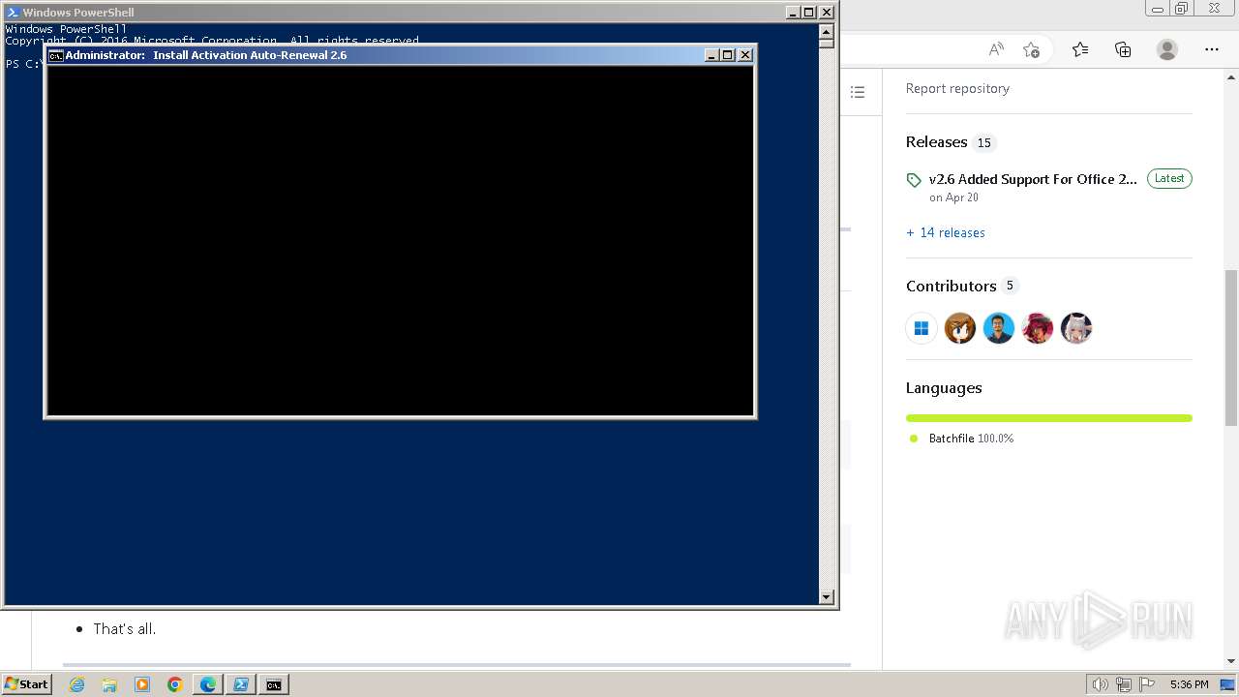Click the green Batchfile language bar
The image size is (1239, 697).
(1049, 418)
